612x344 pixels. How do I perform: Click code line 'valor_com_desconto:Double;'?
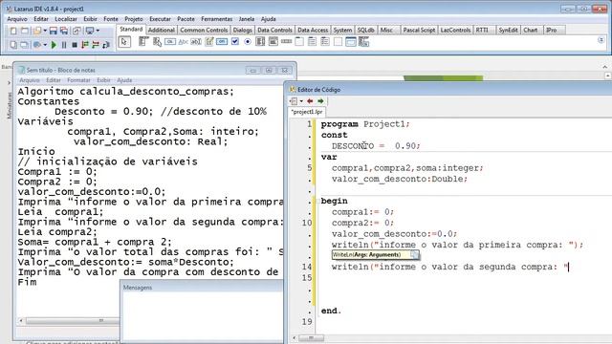coord(400,179)
